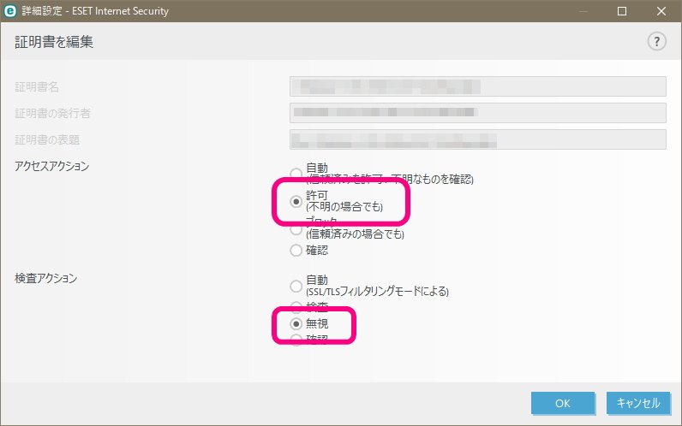Image resolution: width=682 pixels, height=426 pixels.
Task: Click the ESET logo in title bar
Action: pos(9,11)
